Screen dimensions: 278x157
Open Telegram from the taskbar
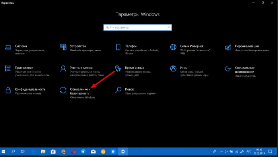point(83,152)
